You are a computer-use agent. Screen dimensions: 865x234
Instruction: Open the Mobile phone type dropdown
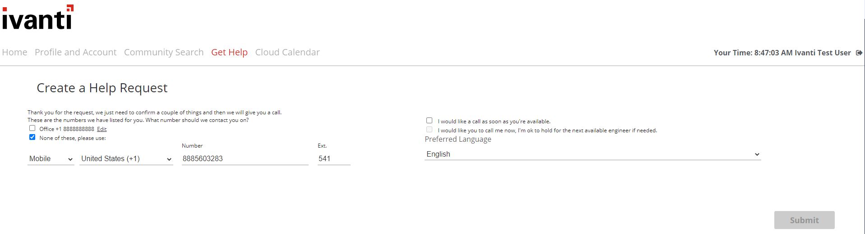pyautogui.click(x=51, y=159)
